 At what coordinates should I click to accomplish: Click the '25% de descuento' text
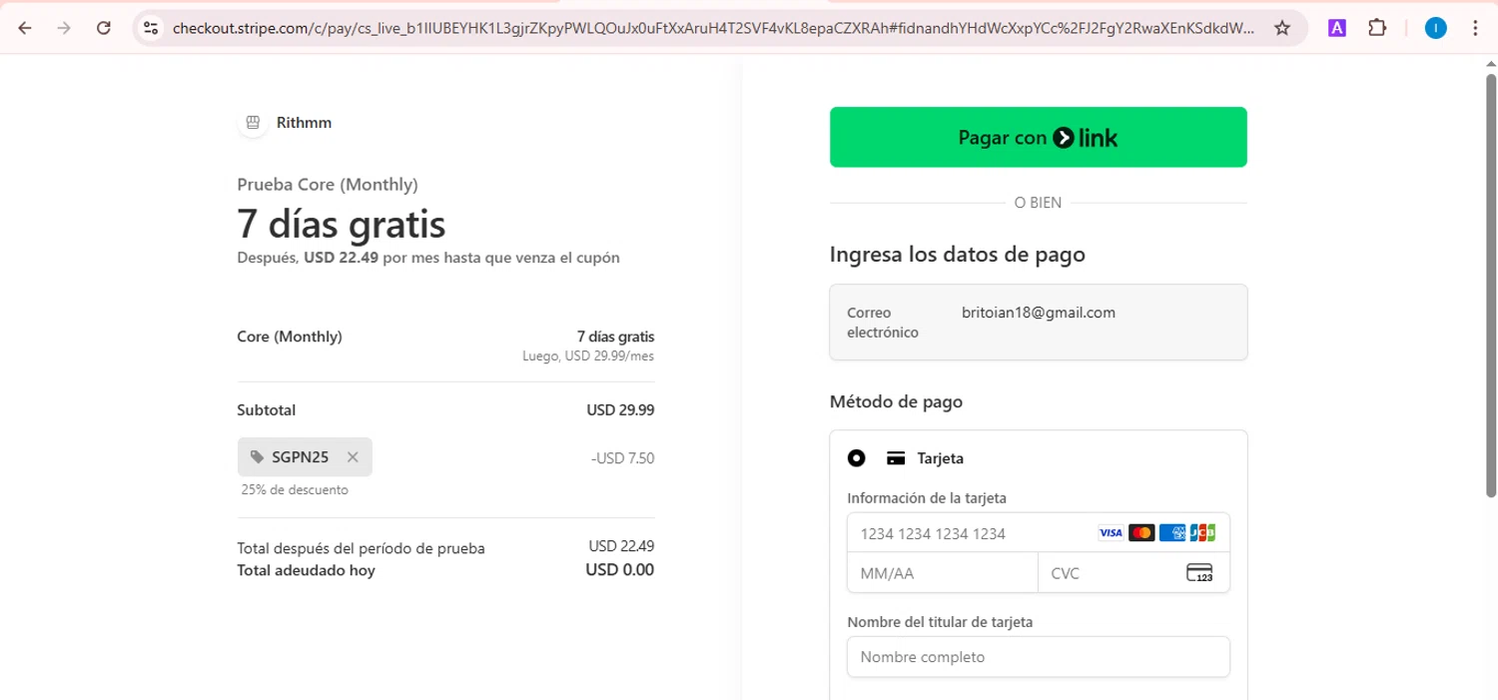(x=295, y=490)
